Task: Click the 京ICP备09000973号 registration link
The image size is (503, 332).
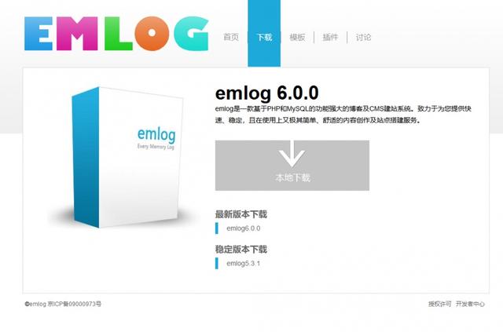Action: tap(75, 304)
